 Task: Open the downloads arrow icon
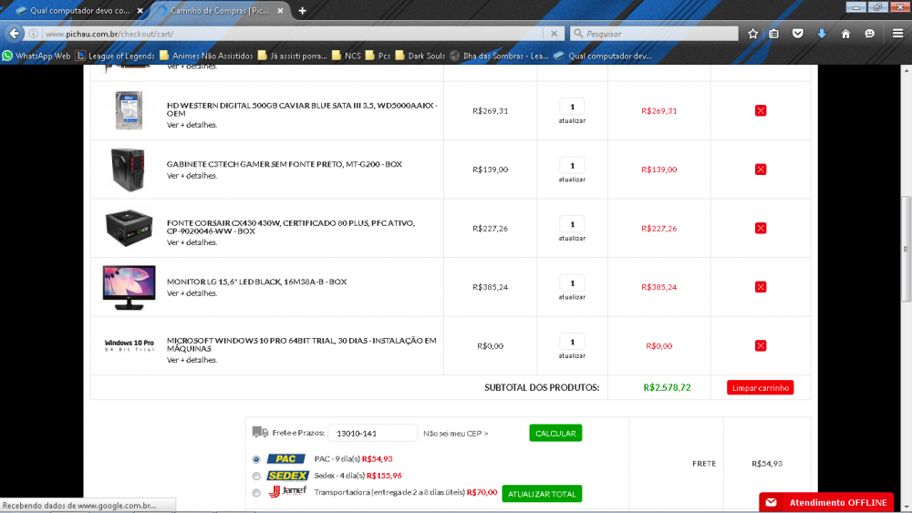click(x=822, y=34)
